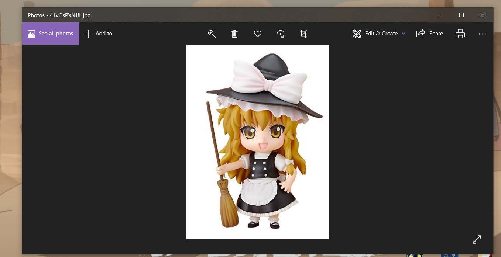The width and height of the screenshot is (501, 257).
Task: Click the Share button
Action: [x=430, y=34]
